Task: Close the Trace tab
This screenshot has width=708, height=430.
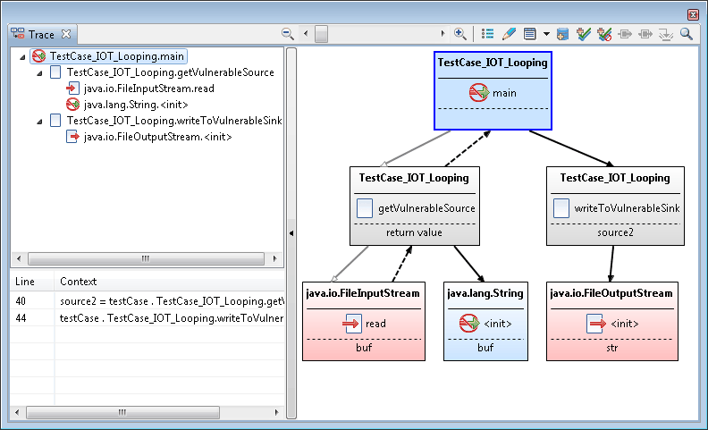Action: pyautogui.click(x=66, y=34)
